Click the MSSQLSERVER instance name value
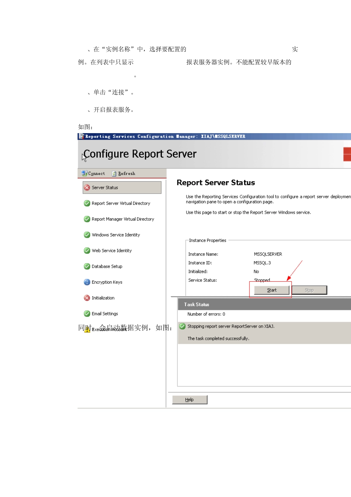The image size is (351, 497). point(268,254)
